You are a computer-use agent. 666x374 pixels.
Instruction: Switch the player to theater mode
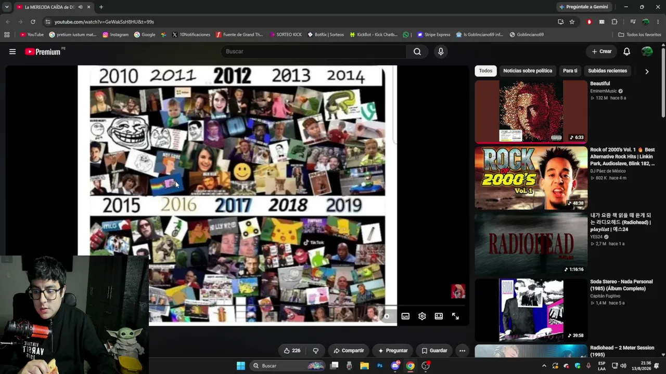click(x=439, y=316)
